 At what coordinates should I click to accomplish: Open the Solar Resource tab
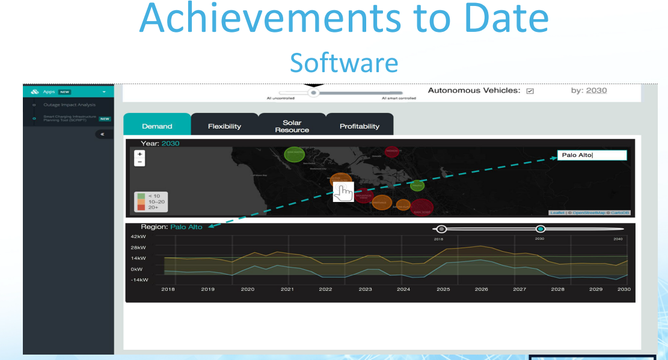[x=292, y=126]
